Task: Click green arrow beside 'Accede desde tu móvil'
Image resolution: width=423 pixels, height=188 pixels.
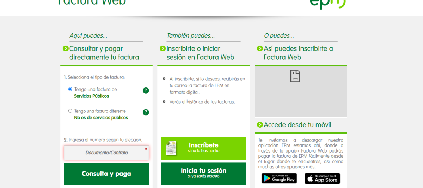Action: (x=260, y=125)
